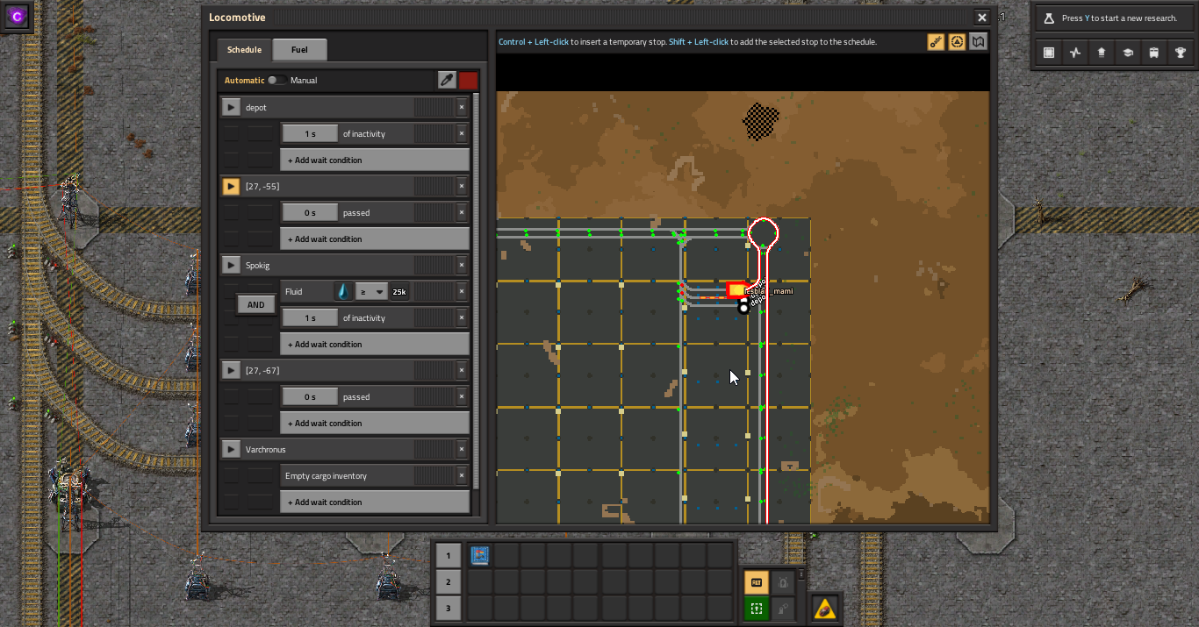
Task: Open the fluid type selector for Spokig
Action: pos(344,292)
